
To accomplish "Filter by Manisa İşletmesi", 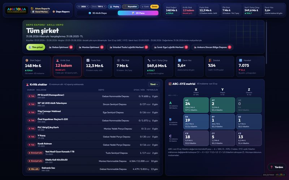I will coord(91,47).
